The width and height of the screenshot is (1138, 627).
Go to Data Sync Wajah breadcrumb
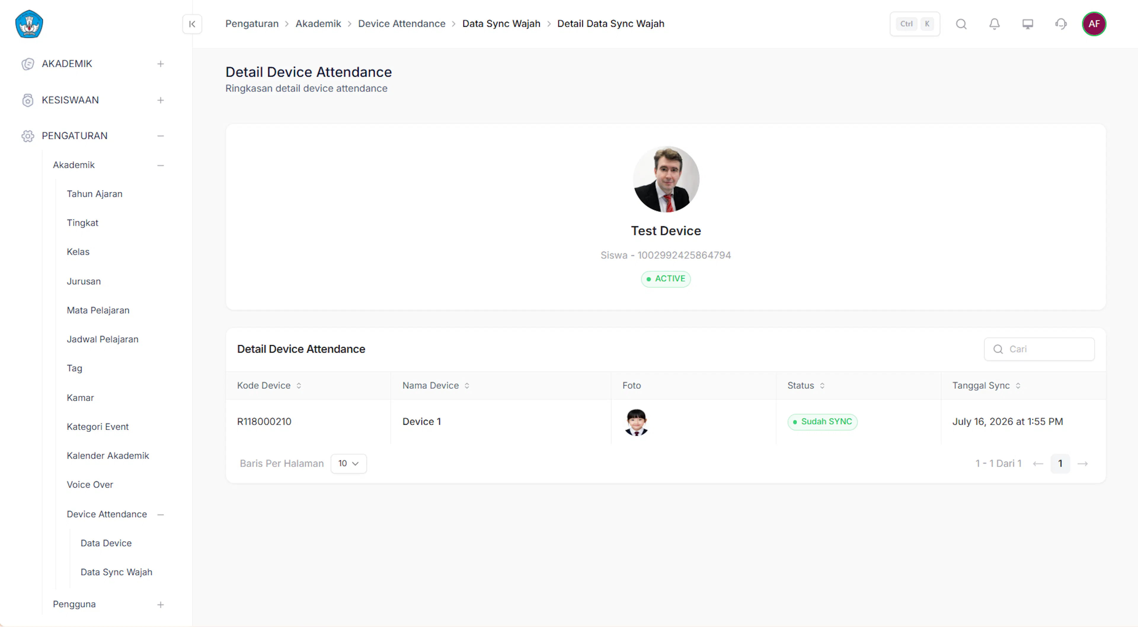click(x=501, y=24)
